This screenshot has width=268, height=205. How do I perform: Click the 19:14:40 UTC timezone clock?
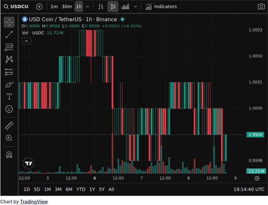point(249,189)
